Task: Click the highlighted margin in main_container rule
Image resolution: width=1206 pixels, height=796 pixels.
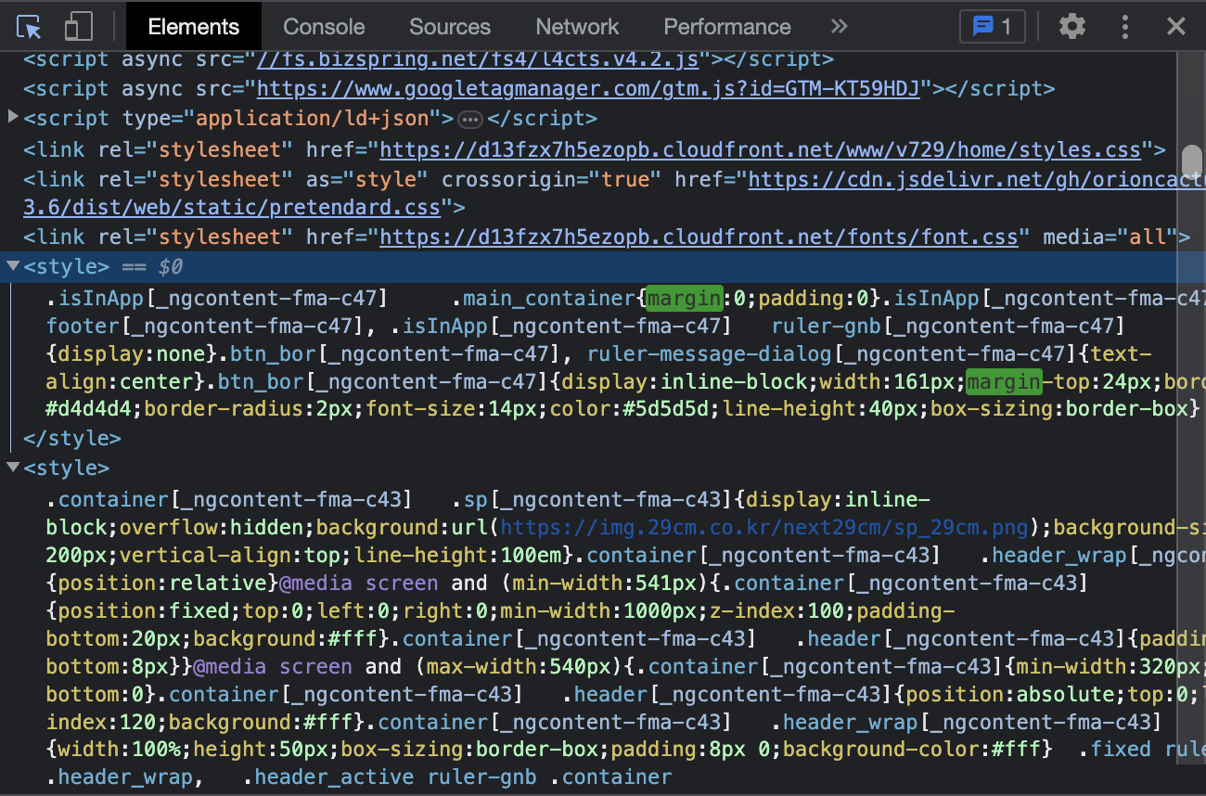Action: 685,299
